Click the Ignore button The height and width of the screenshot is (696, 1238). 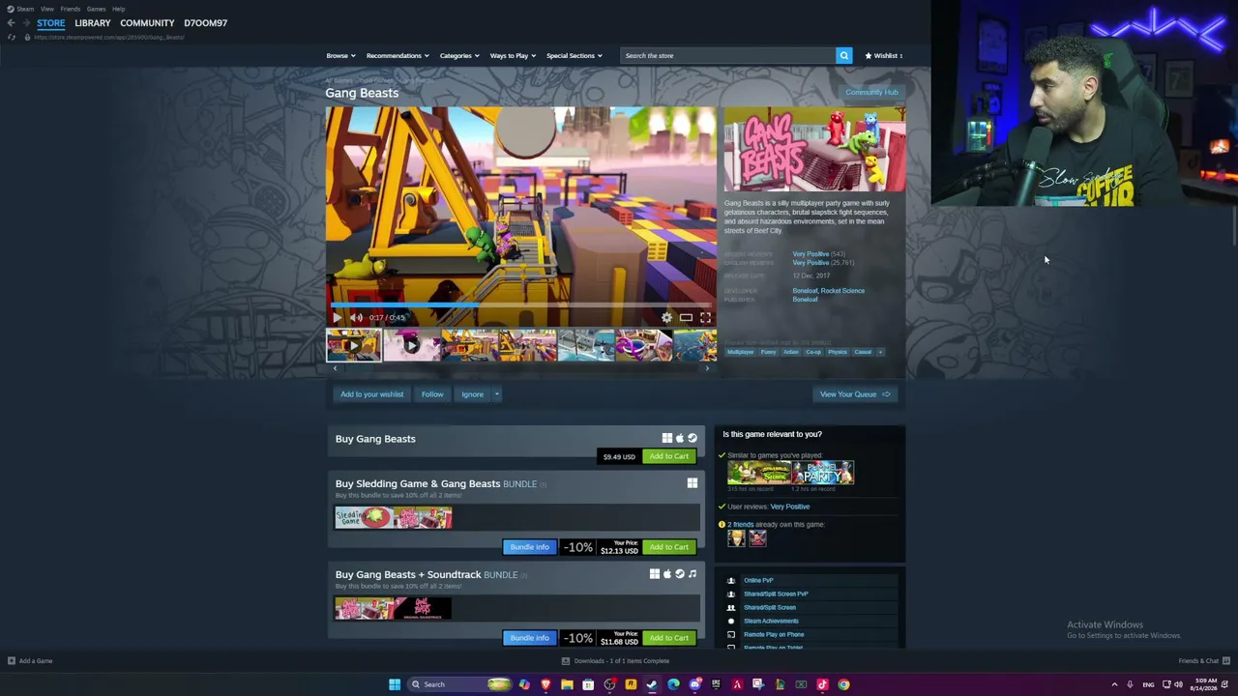pyautogui.click(x=472, y=393)
